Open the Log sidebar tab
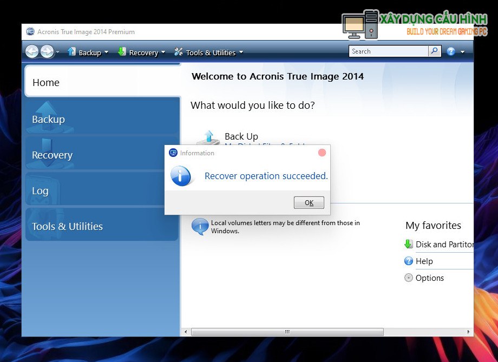Screen dimensions: 498x362 click(102, 190)
